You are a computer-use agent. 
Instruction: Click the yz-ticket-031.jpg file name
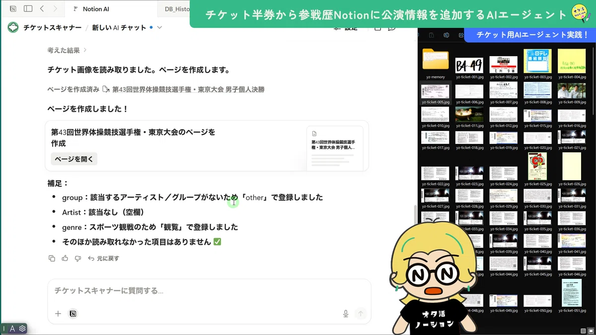[x=572, y=206]
